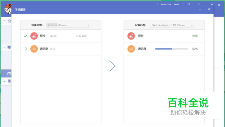Open the toolbox briefcase icon in the sidebar

tap(9, 74)
